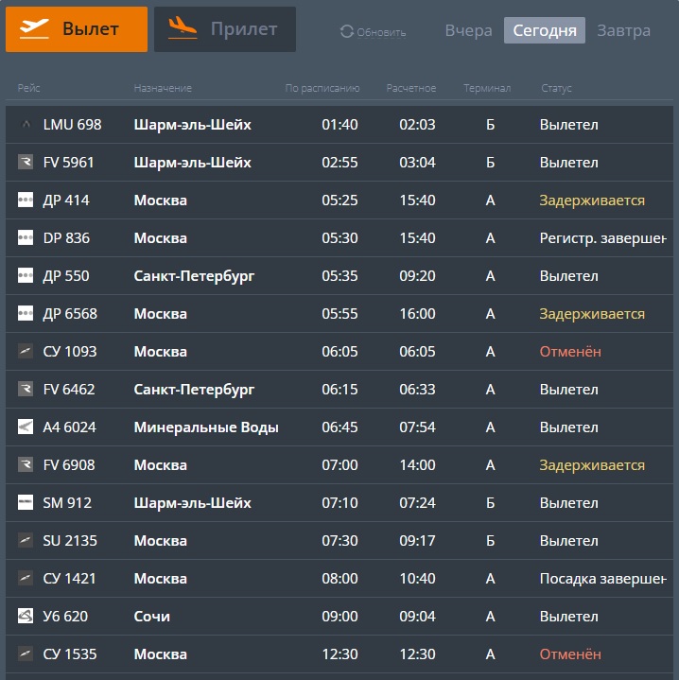Switch to the Прилет arrivals tab
Image resolution: width=679 pixels, height=680 pixels.
click(225, 29)
